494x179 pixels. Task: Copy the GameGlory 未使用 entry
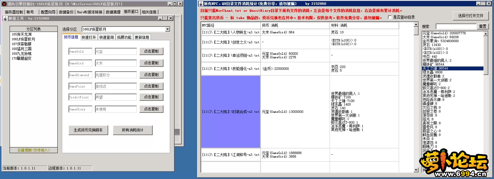tap(151, 109)
